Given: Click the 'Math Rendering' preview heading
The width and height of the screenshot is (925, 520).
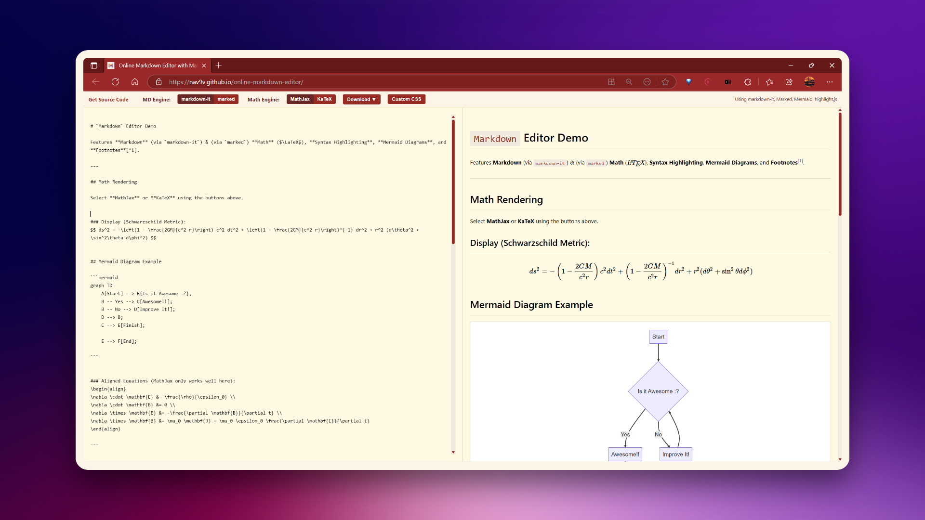Looking at the screenshot, I should pyautogui.click(x=506, y=199).
